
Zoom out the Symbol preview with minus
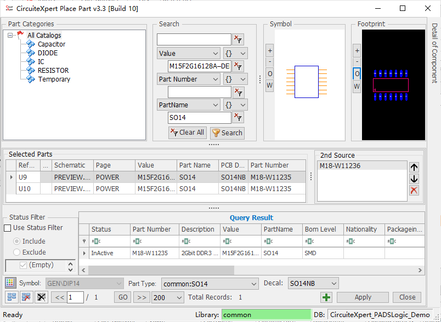pos(270,62)
